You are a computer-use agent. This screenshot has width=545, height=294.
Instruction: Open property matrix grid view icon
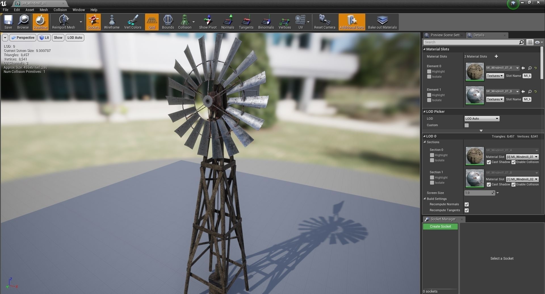point(530,42)
